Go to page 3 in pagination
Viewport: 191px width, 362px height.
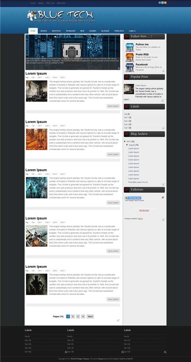tap(78, 316)
